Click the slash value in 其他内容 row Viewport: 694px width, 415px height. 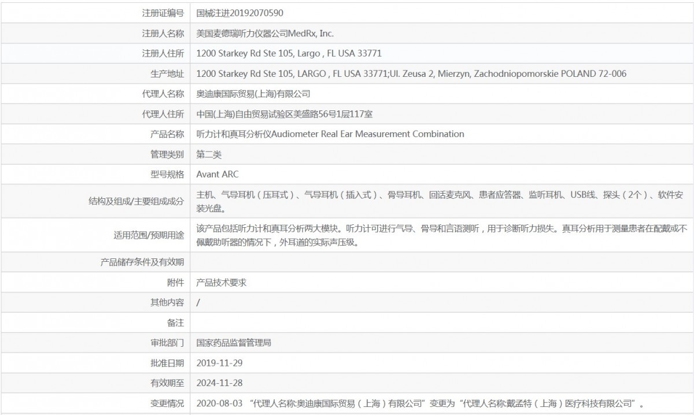[x=198, y=303]
